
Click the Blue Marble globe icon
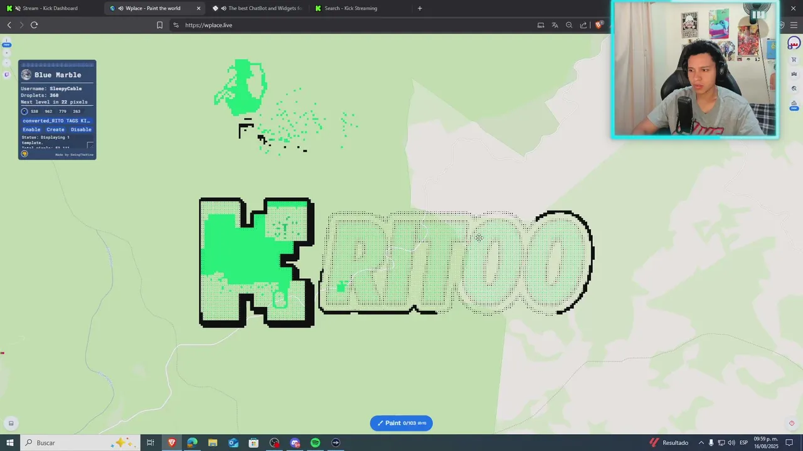click(26, 75)
